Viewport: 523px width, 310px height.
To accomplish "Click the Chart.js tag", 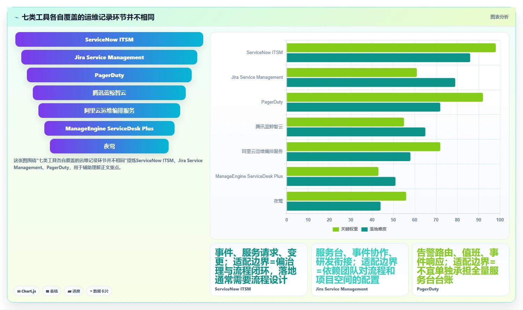I will tap(27, 291).
